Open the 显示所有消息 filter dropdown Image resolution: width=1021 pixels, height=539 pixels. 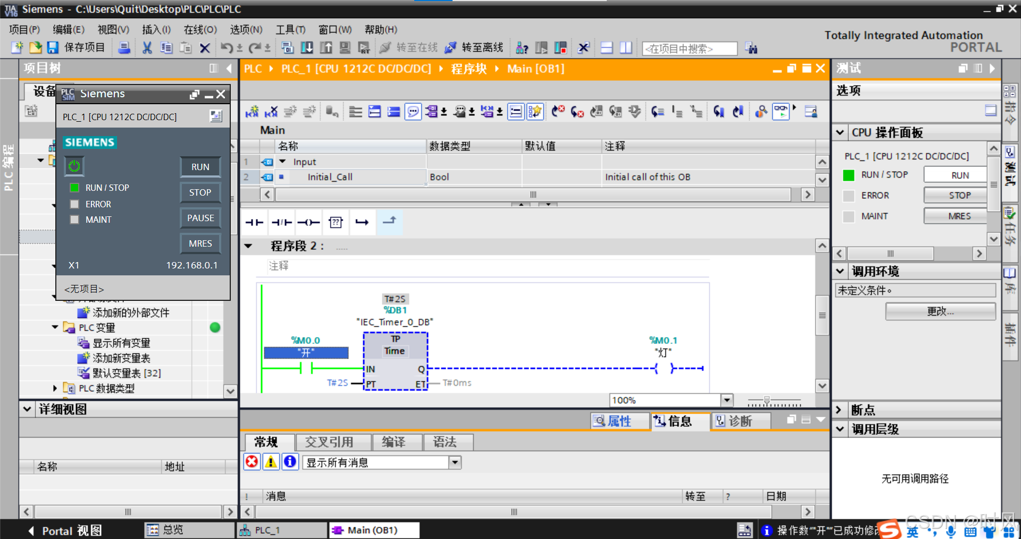click(455, 462)
